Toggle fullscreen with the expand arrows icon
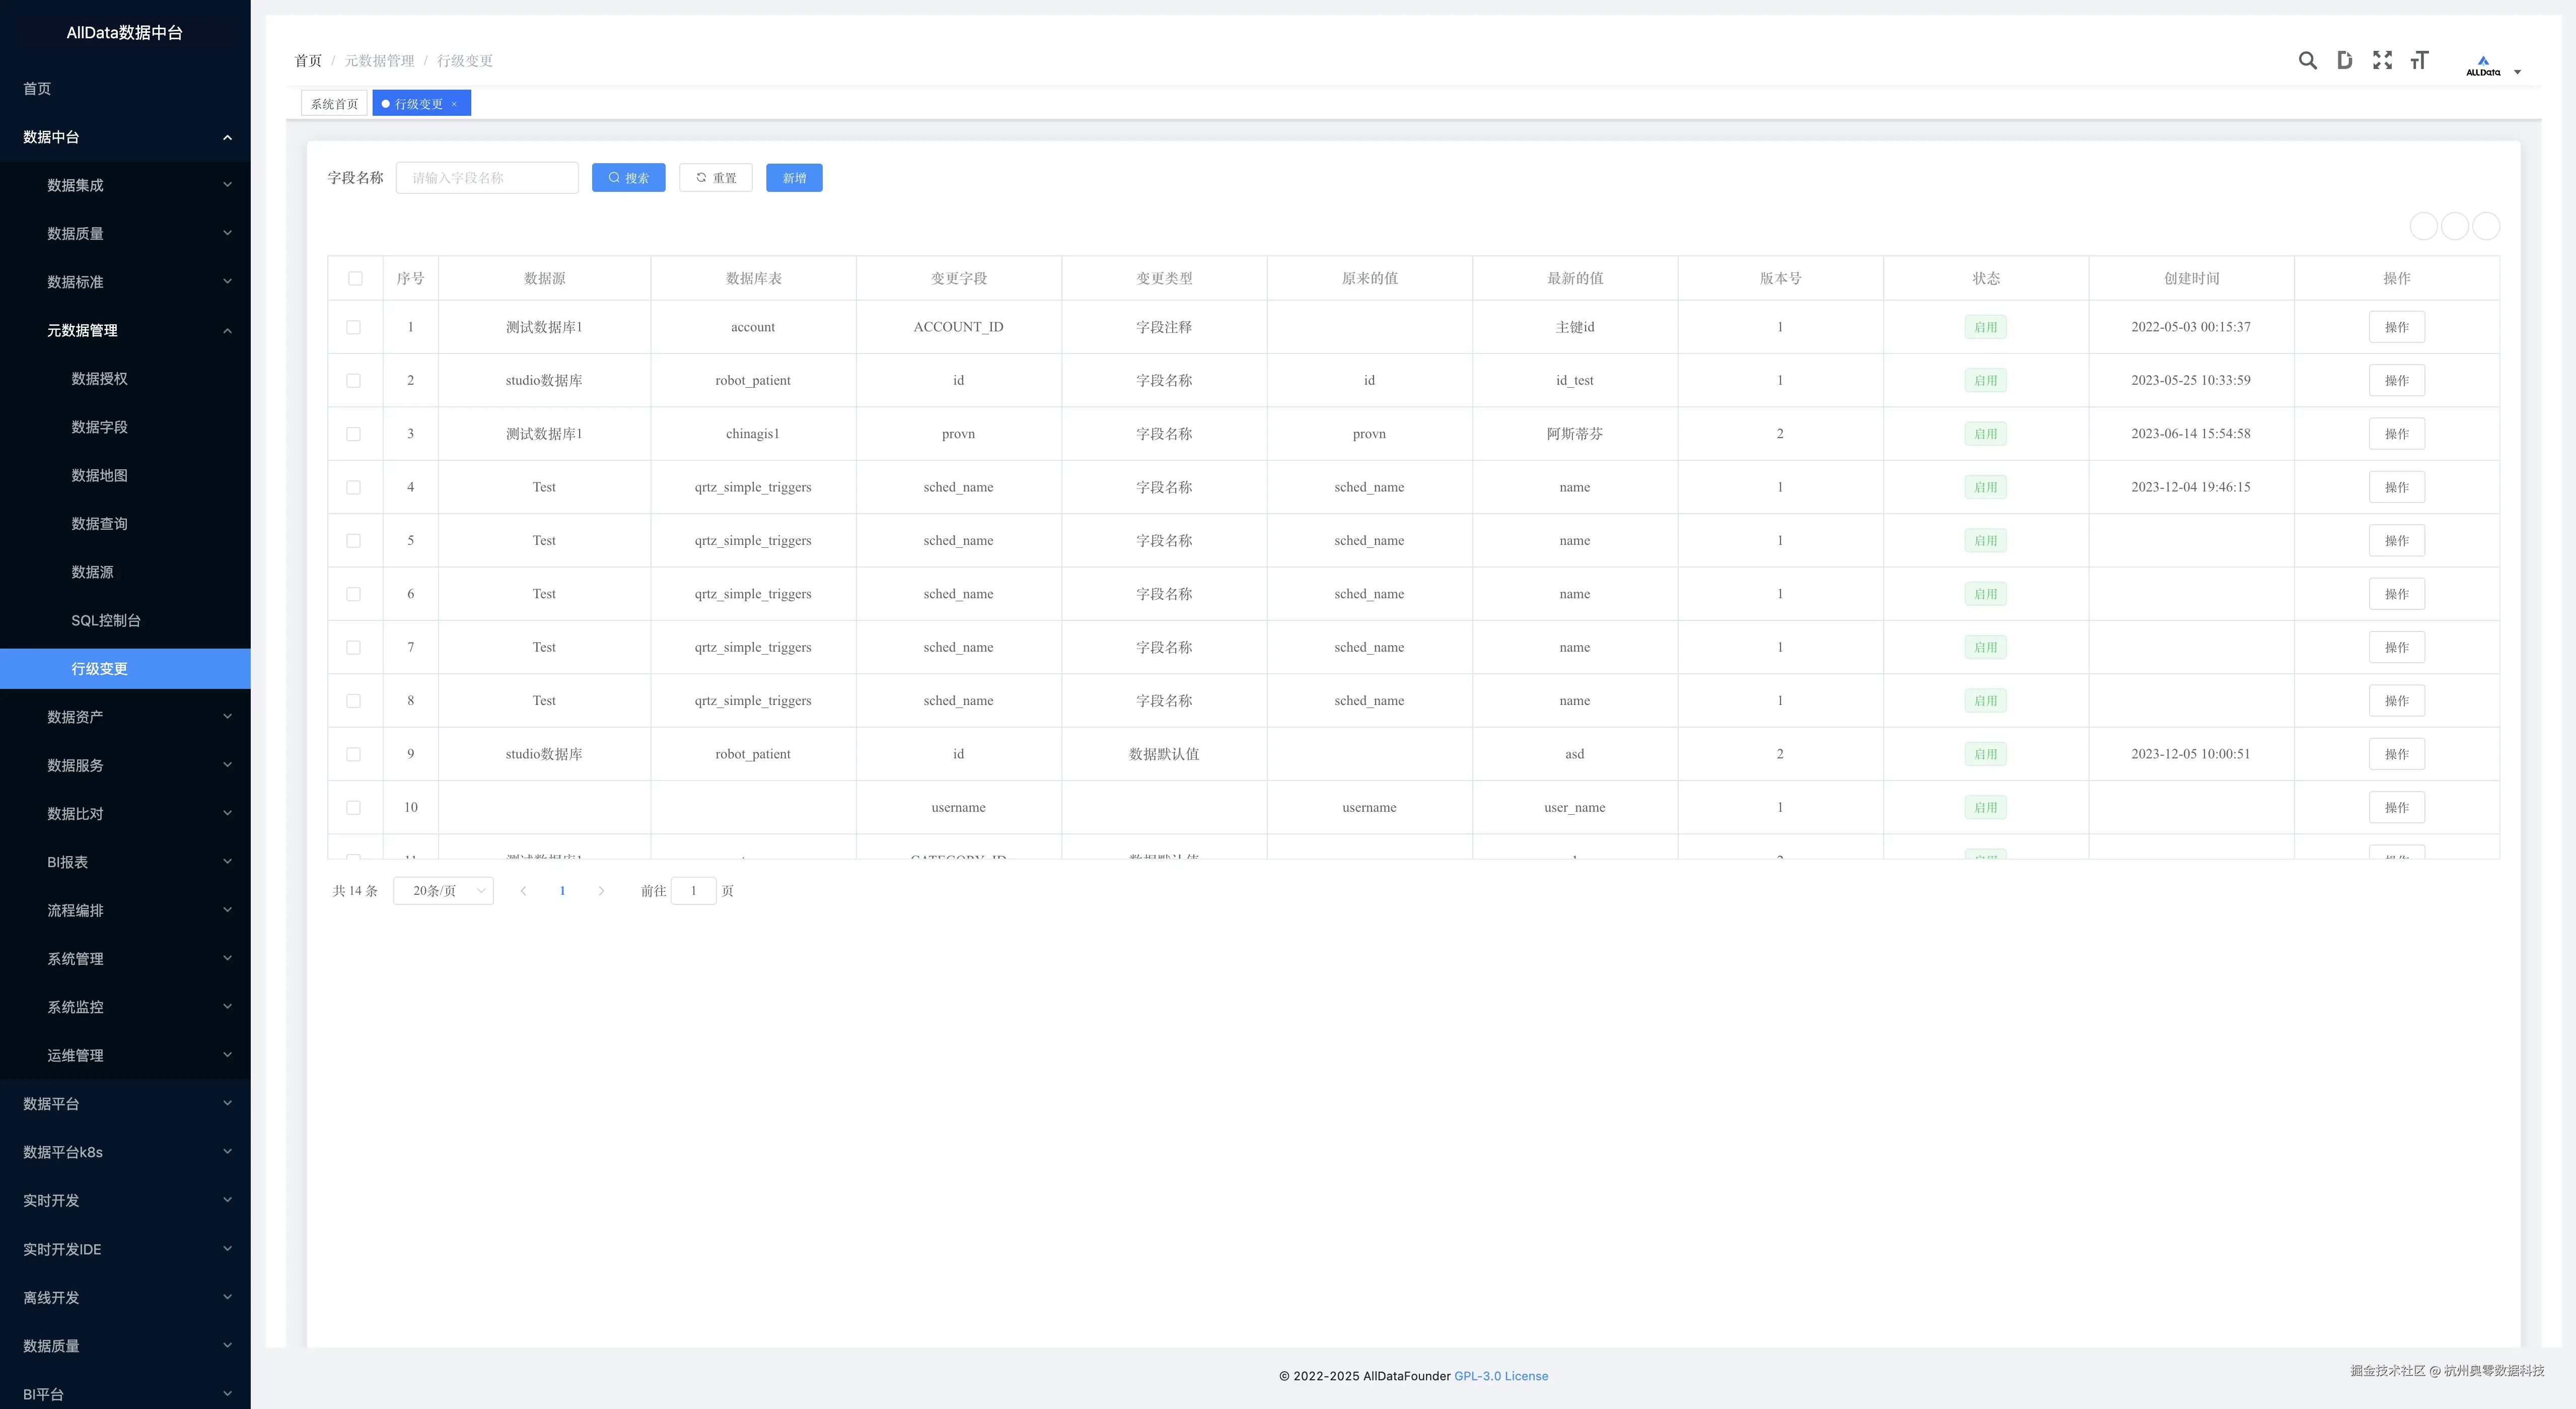 click(2382, 61)
